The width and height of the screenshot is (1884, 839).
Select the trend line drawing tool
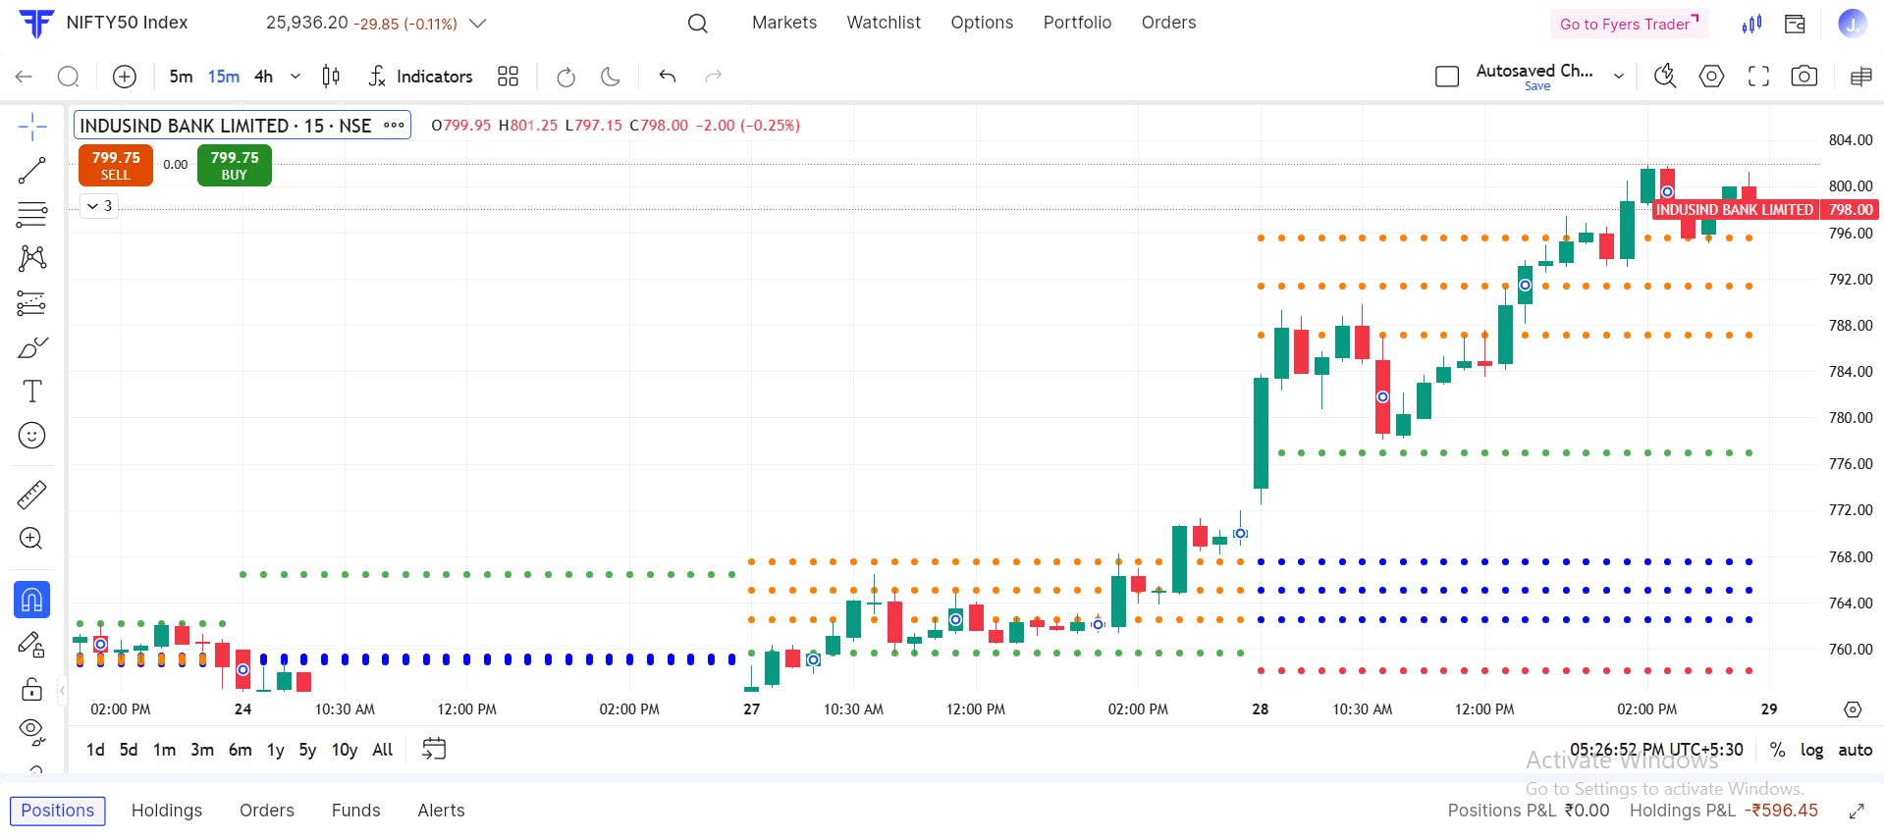pyautogui.click(x=32, y=171)
